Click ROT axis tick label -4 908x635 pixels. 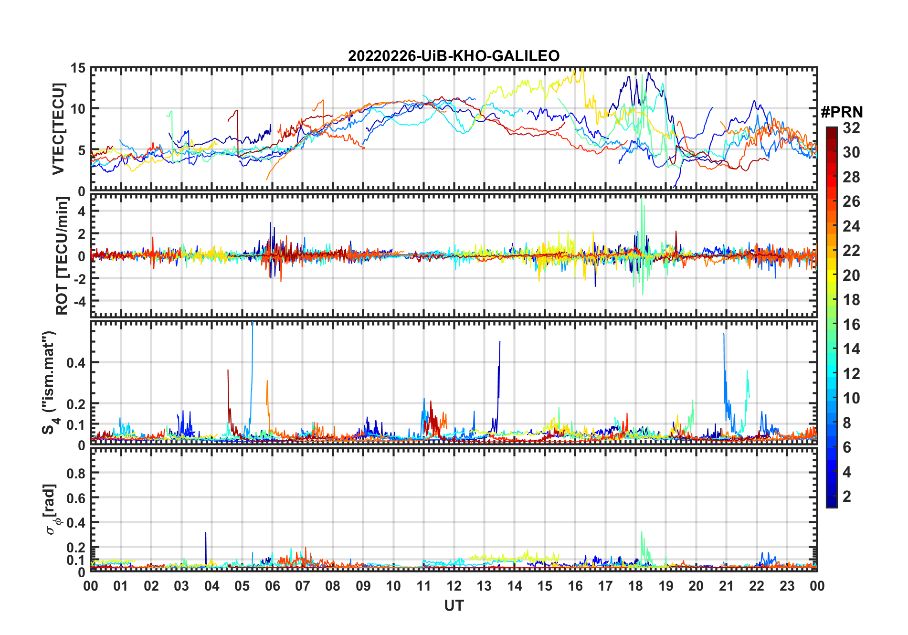click(x=80, y=301)
